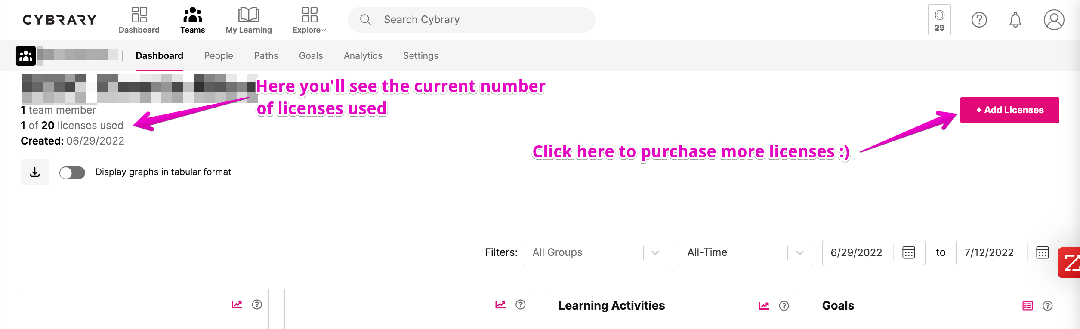Expand the All Groups filter dropdown
The image size is (1080, 329).
point(595,252)
